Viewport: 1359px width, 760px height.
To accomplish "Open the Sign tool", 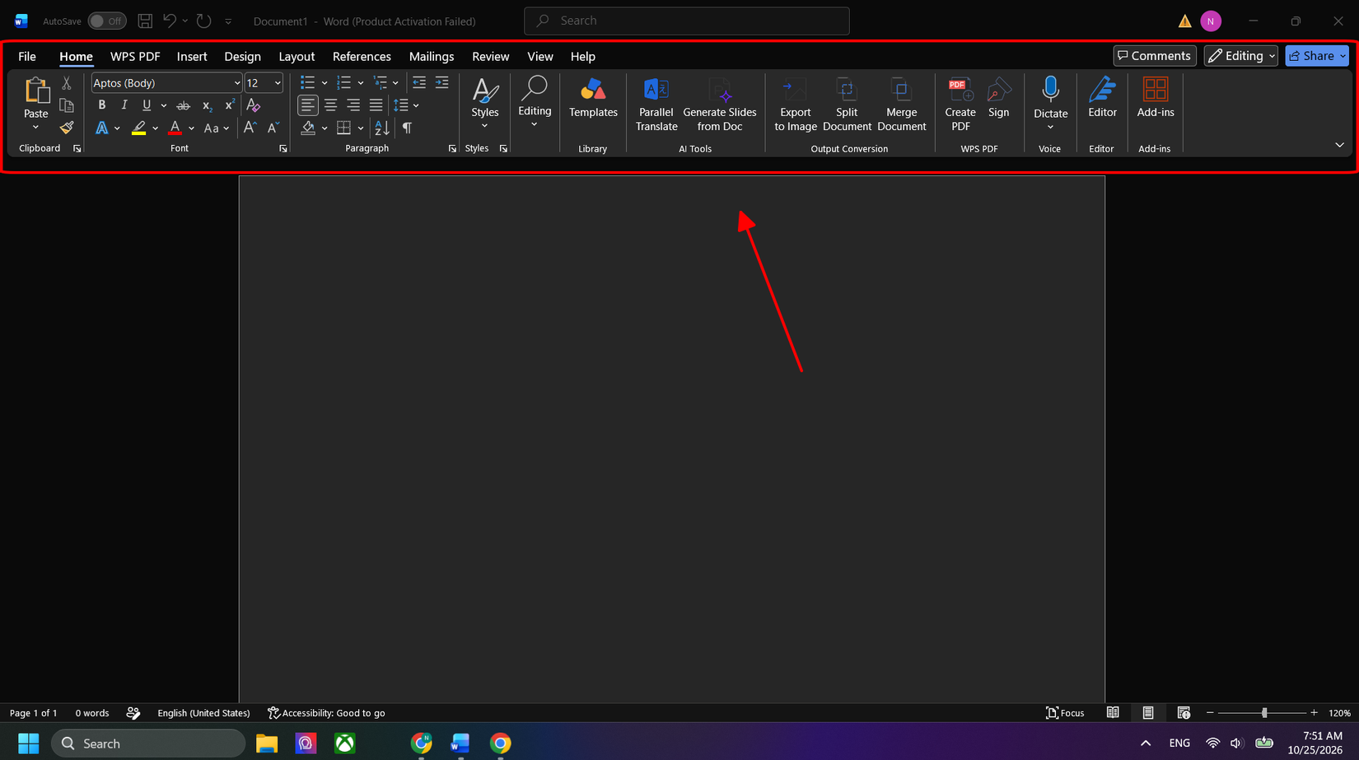I will [999, 99].
